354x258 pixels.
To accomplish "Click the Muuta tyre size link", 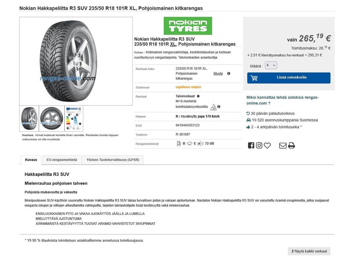I will pos(218,73).
